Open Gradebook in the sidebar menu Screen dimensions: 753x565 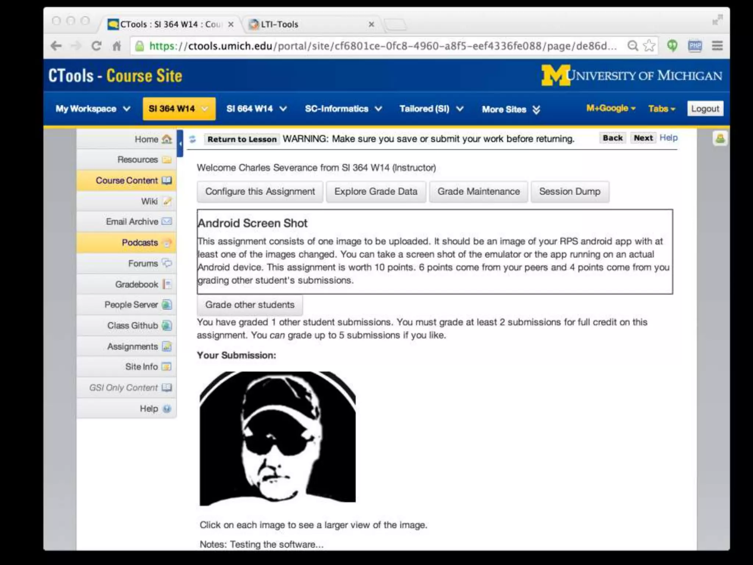(x=137, y=284)
